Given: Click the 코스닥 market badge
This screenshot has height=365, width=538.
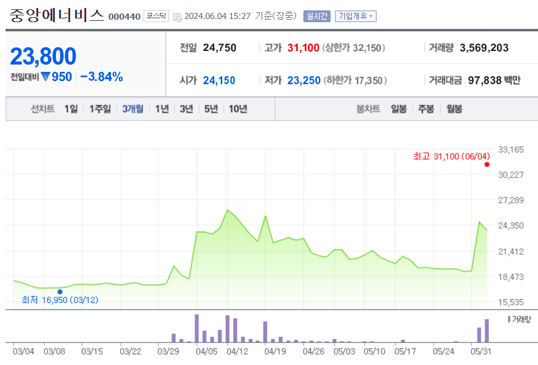Looking at the screenshot, I should pos(156,16).
